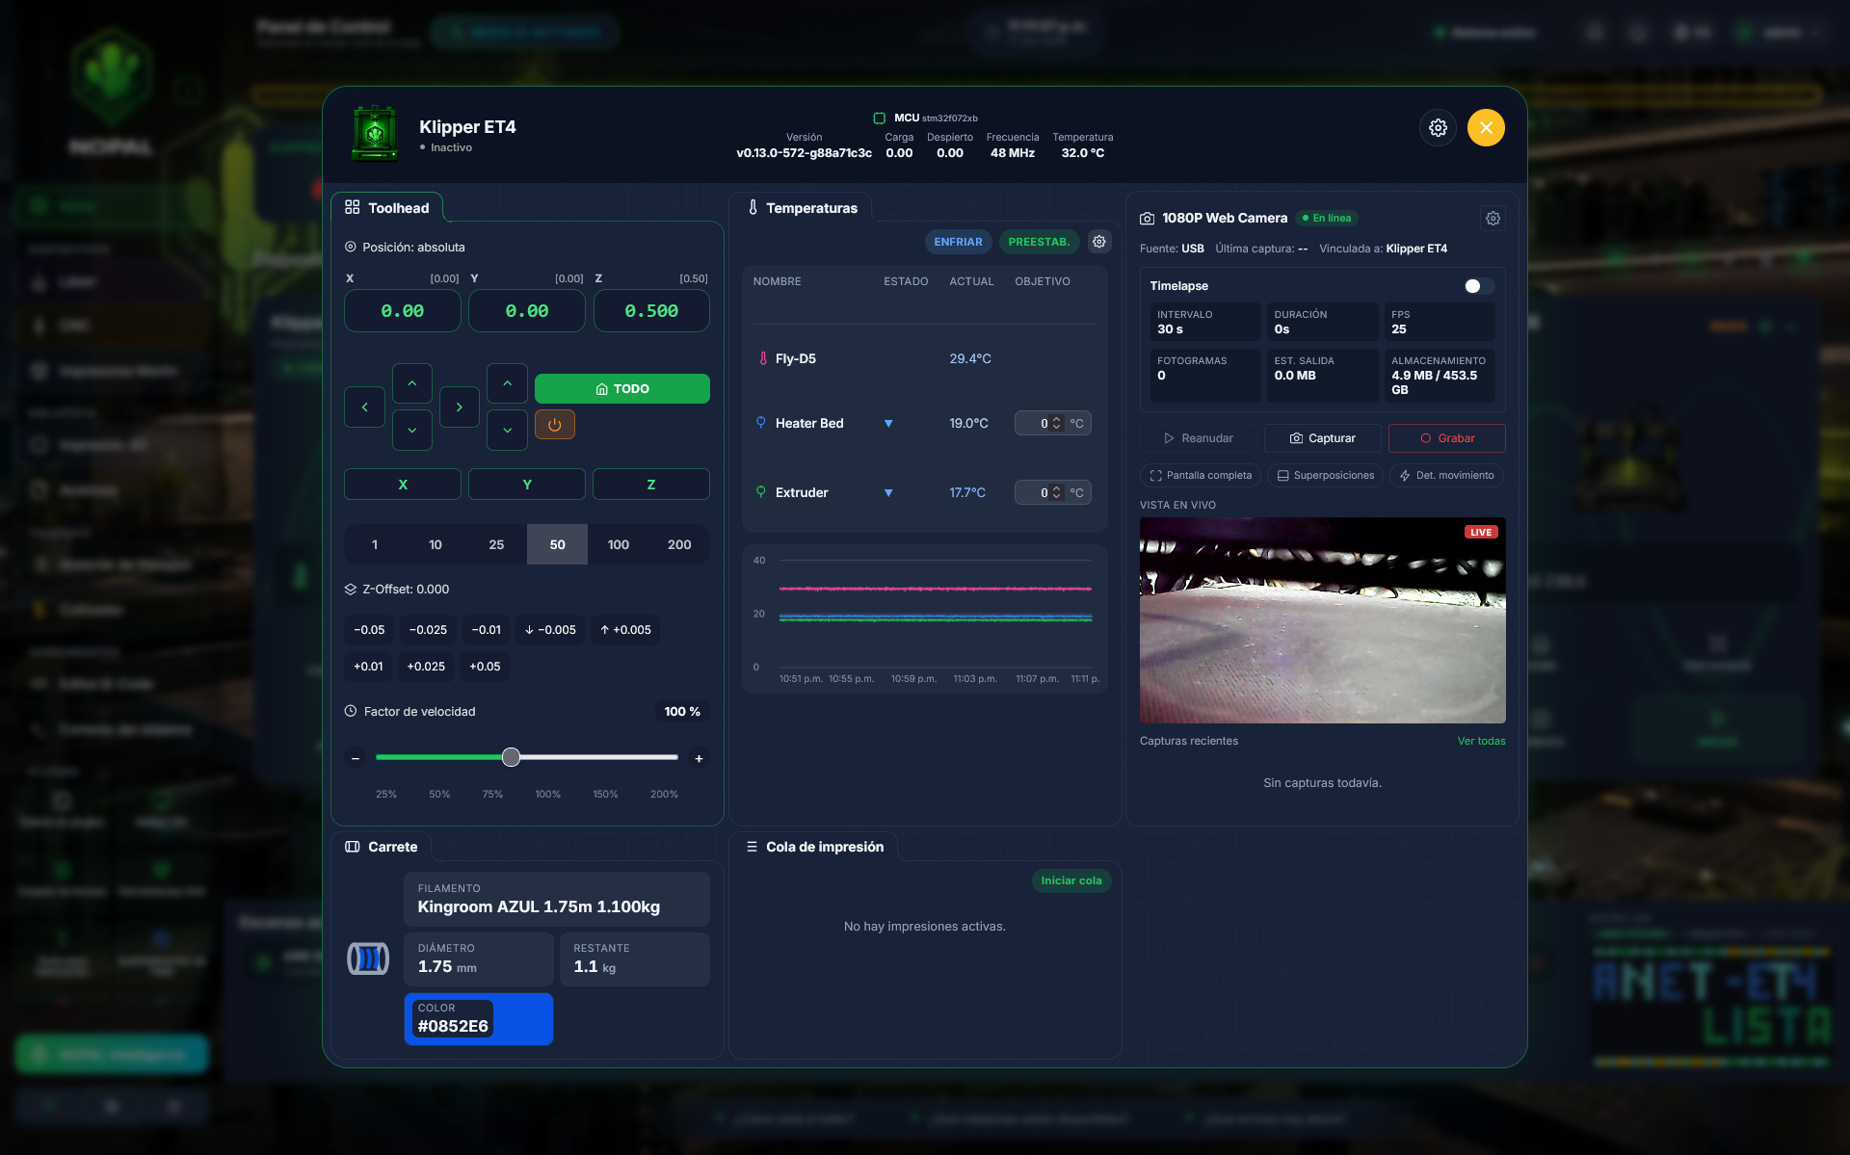The height and width of the screenshot is (1155, 1850).
Task: Increase speed factor with plus icon
Action: click(700, 758)
